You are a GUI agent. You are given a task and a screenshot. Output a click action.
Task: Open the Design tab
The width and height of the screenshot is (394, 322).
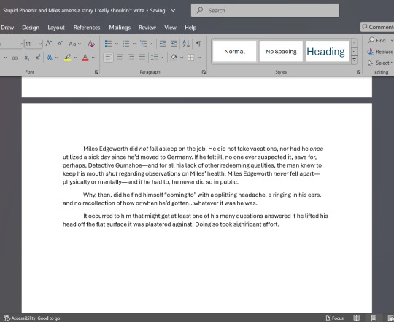pos(31,28)
